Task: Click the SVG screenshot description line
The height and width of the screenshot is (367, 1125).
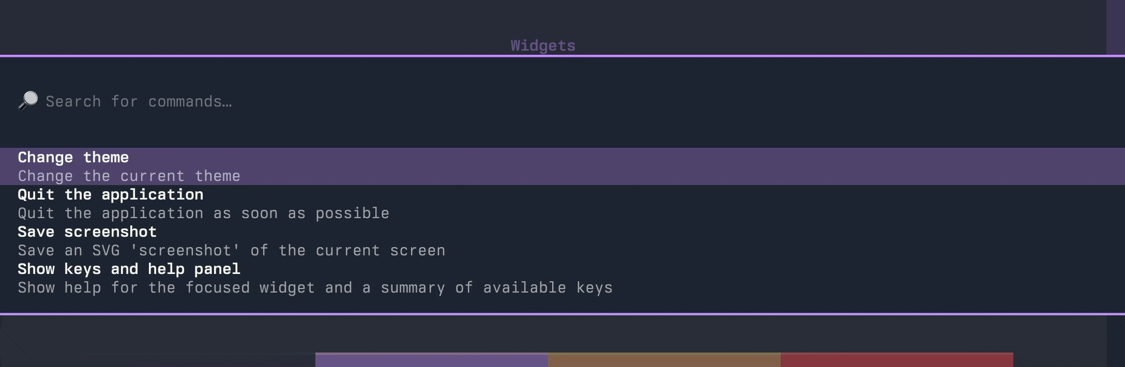Action: coord(232,251)
